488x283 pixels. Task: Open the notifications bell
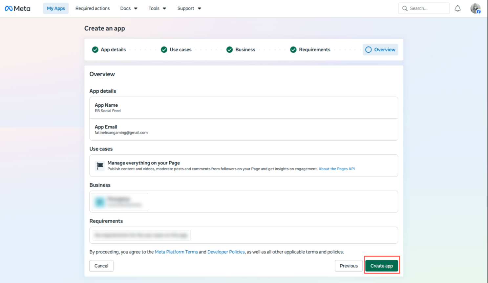click(457, 9)
